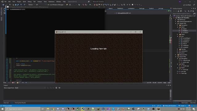Open the File menu

pyautogui.click(x=6, y=2)
